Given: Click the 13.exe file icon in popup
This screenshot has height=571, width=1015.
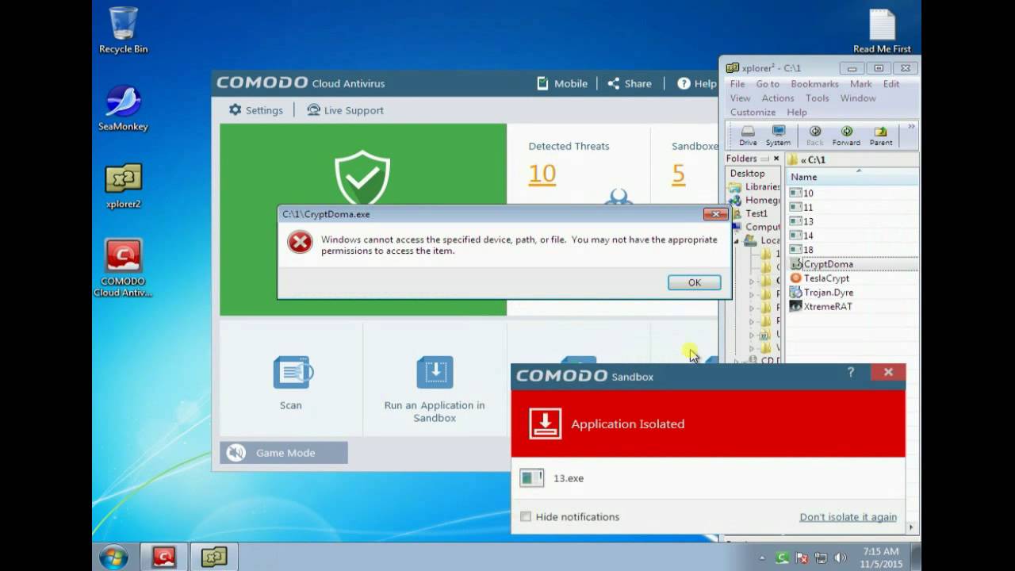Looking at the screenshot, I should coord(531,477).
